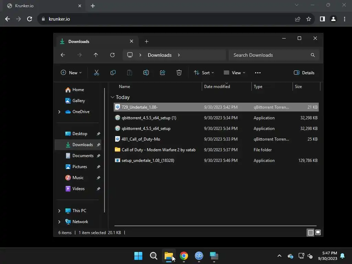Open Chrome profile avatar
Viewport: 352px width, 264px height.
pos(333,19)
